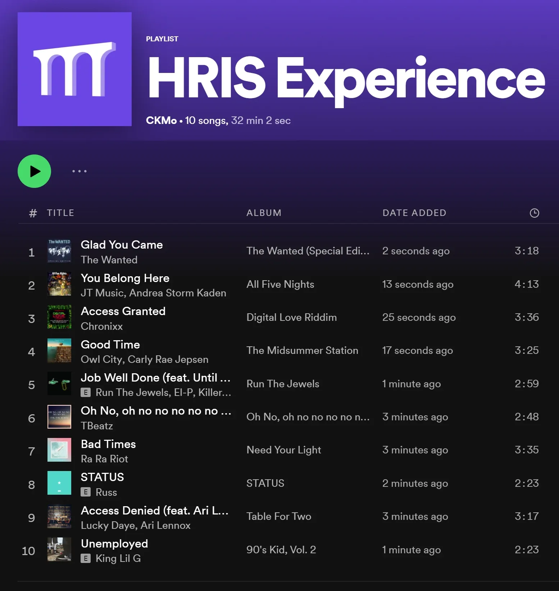Click the Unemployed cover thumbnail

tap(59, 549)
